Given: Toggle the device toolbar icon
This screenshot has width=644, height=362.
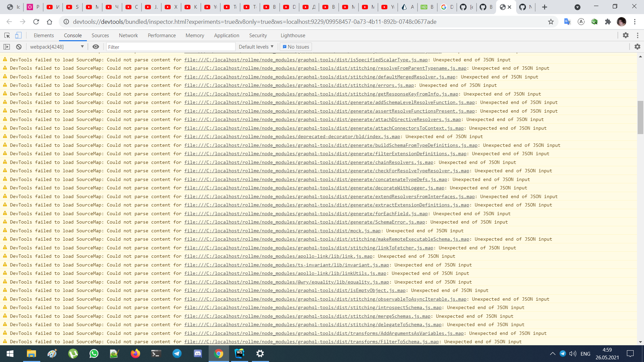Looking at the screenshot, I should (18, 35).
